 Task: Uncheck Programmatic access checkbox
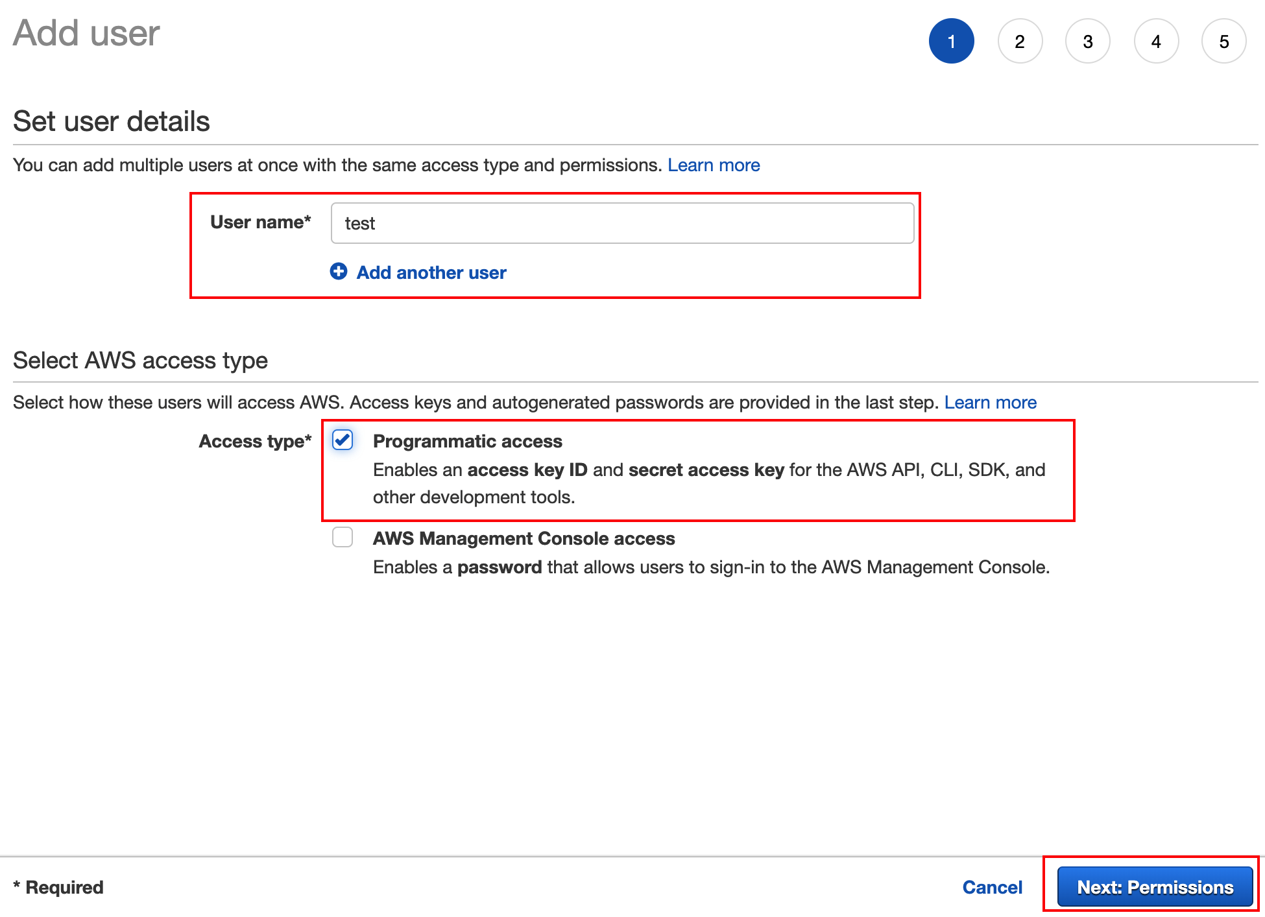(343, 440)
